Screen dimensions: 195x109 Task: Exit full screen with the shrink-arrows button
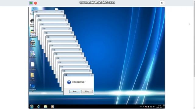(x=162, y=3)
